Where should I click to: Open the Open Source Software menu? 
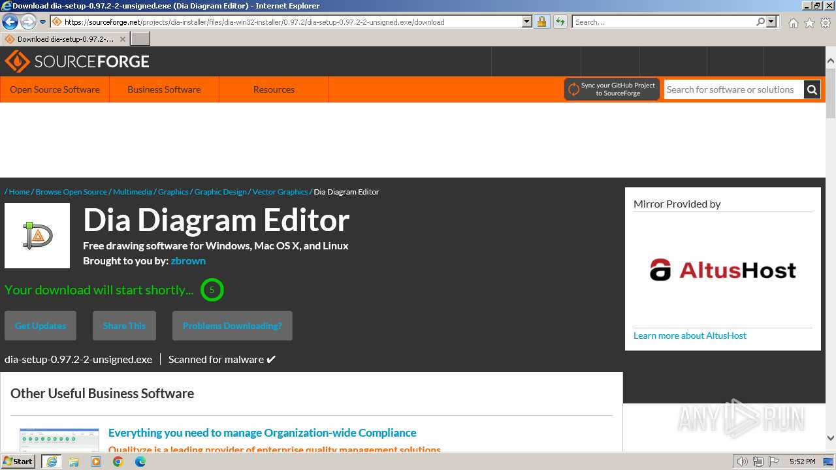[55, 89]
